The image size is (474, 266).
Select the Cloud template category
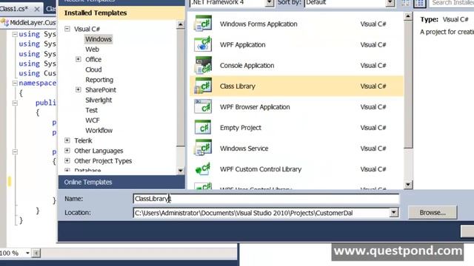(93, 69)
